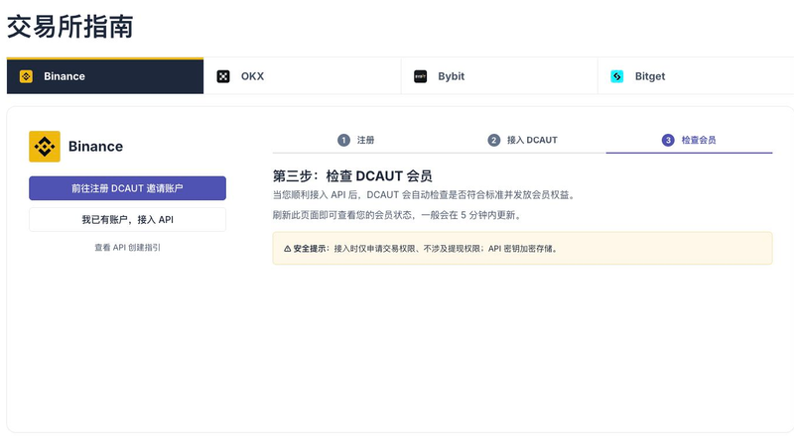The image size is (794, 446).
Task: Click the Binance name text in panel
Action: pyautogui.click(x=95, y=147)
